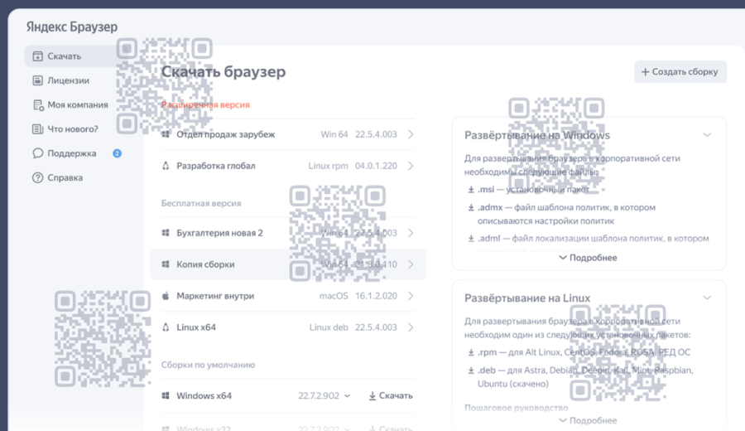
Task: Click the Создать сборку button
Action: point(680,72)
